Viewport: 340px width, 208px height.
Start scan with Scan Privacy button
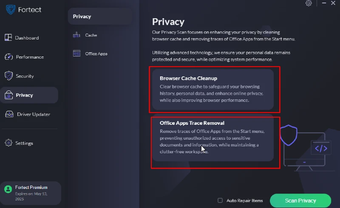(300, 201)
